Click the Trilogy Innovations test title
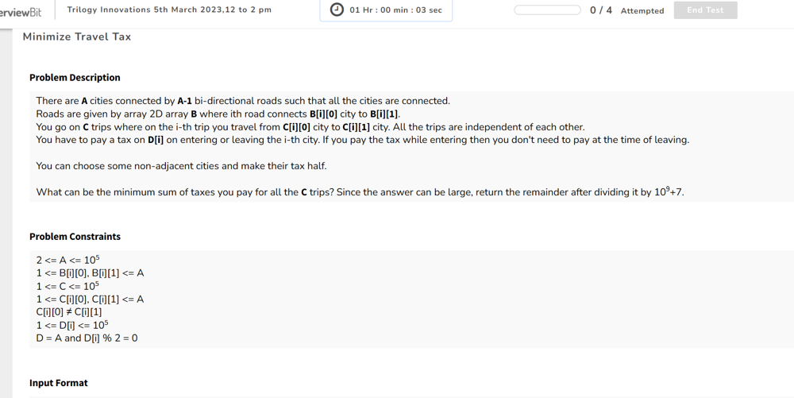Viewport: 794px width, 398px height. [169, 10]
